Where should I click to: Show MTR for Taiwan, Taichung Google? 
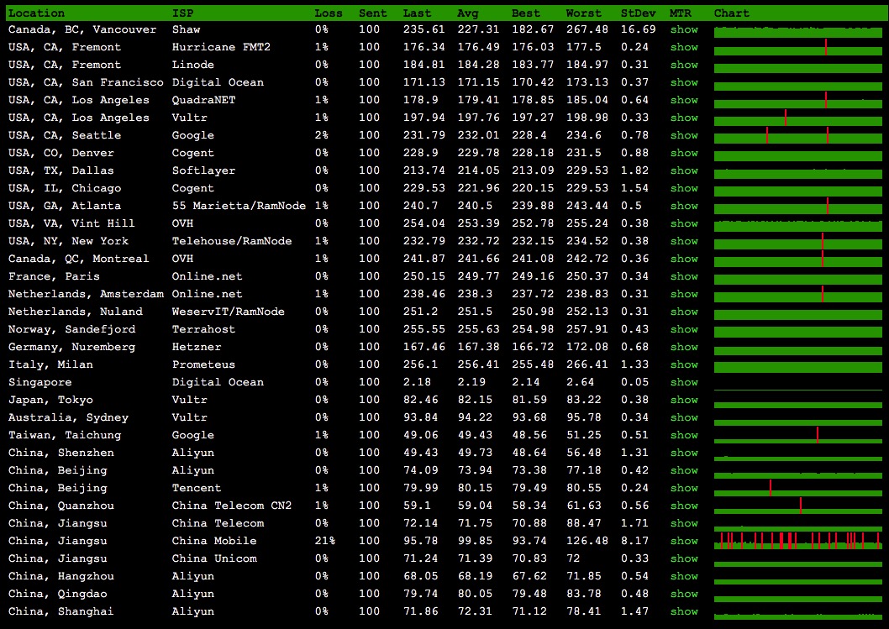pyautogui.click(x=684, y=435)
